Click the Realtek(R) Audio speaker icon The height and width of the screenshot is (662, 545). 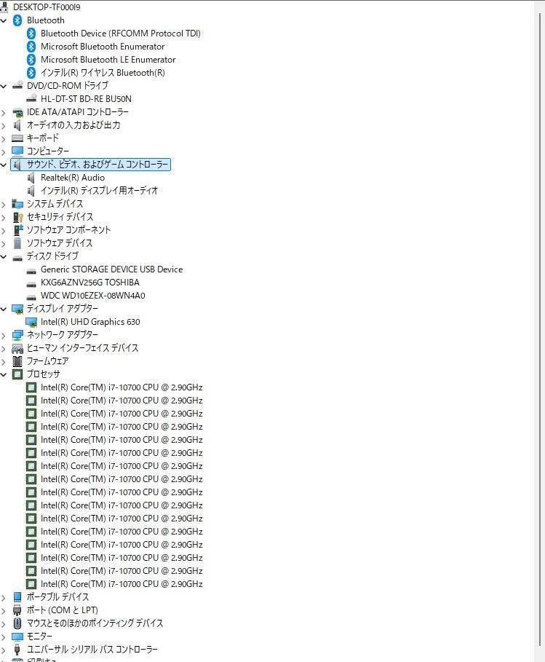pyautogui.click(x=31, y=178)
